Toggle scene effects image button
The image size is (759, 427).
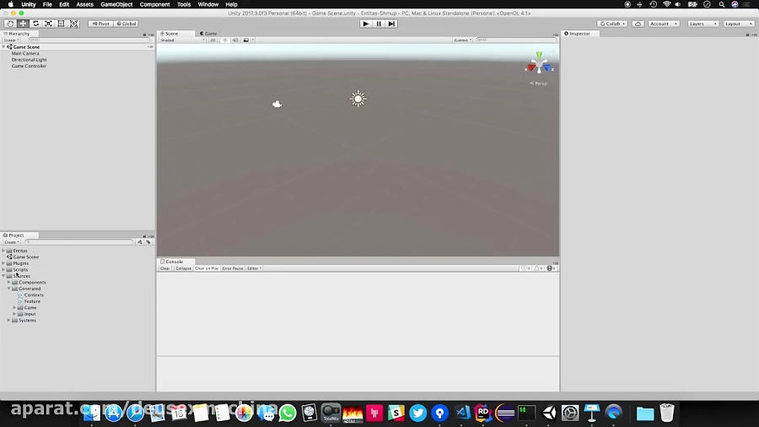coord(246,41)
